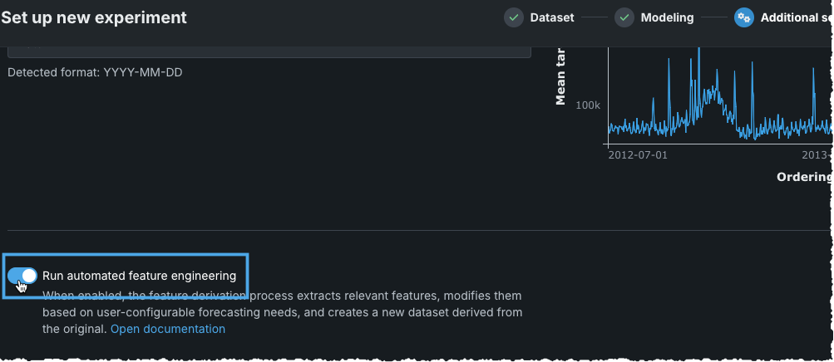
Task: Click the 100k y-axis tick label
Action: click(587, 105)
